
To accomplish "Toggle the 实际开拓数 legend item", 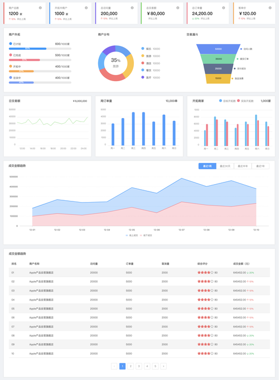I will (x=246, y=101).
